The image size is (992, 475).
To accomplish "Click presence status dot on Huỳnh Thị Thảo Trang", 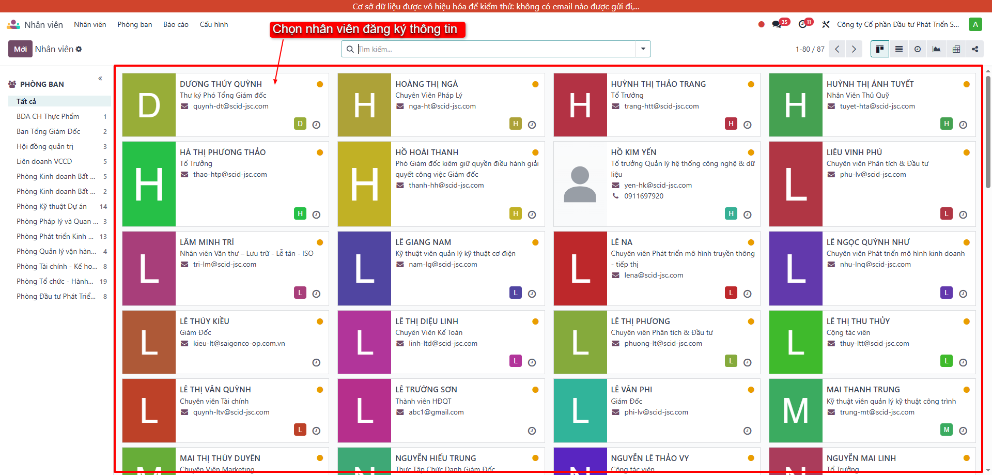I will point(751,84).
